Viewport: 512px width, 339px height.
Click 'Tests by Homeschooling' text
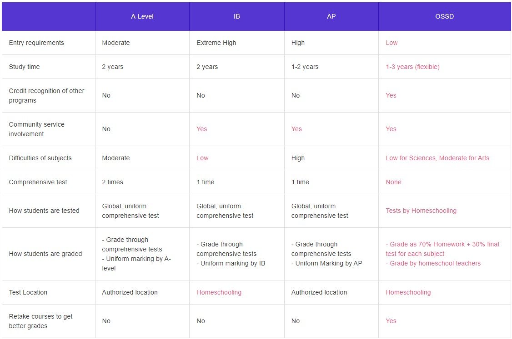point(421,211)
